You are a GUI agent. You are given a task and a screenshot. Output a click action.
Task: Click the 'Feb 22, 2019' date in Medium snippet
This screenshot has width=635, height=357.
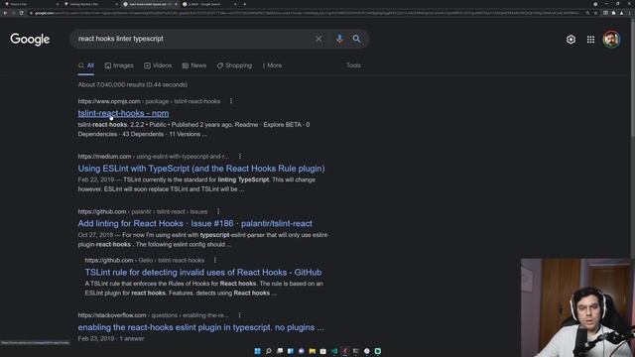pyautogui.click(x=96, y=179)
